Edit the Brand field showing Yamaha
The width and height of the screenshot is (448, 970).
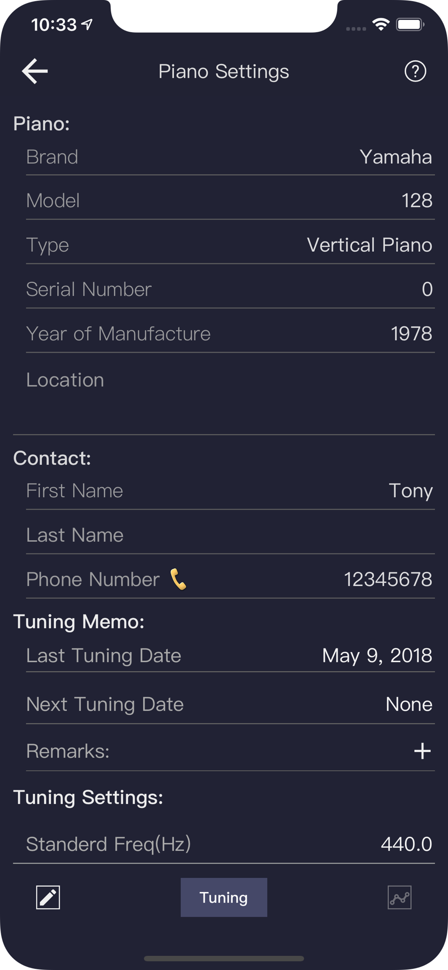pyautogui.click(x=395, y=157)
